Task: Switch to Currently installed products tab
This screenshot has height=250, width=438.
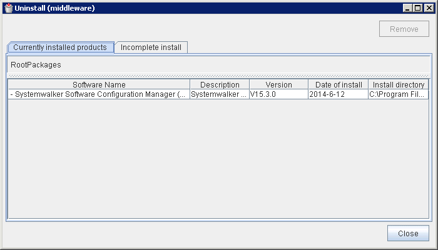Action: click(60, 47)
